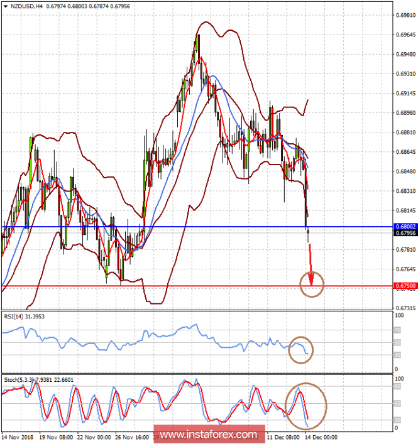Select the RSI 70 level label
The height and width of the screenshot is (444, 418).
[397, 330]
